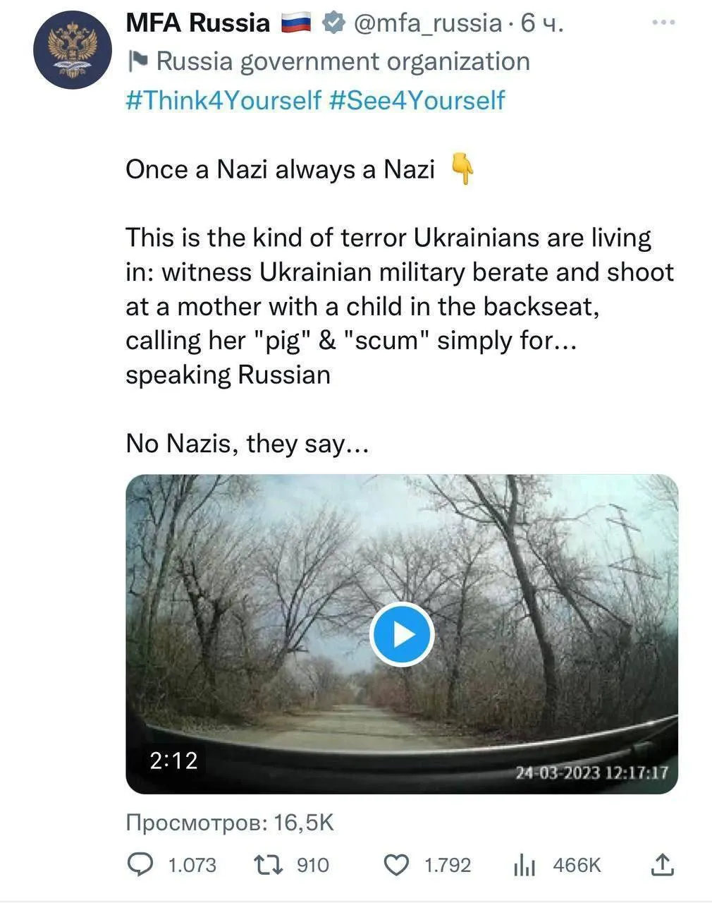
Task: Click the retweet arrows icon
Action: click(x=269, y=864)
